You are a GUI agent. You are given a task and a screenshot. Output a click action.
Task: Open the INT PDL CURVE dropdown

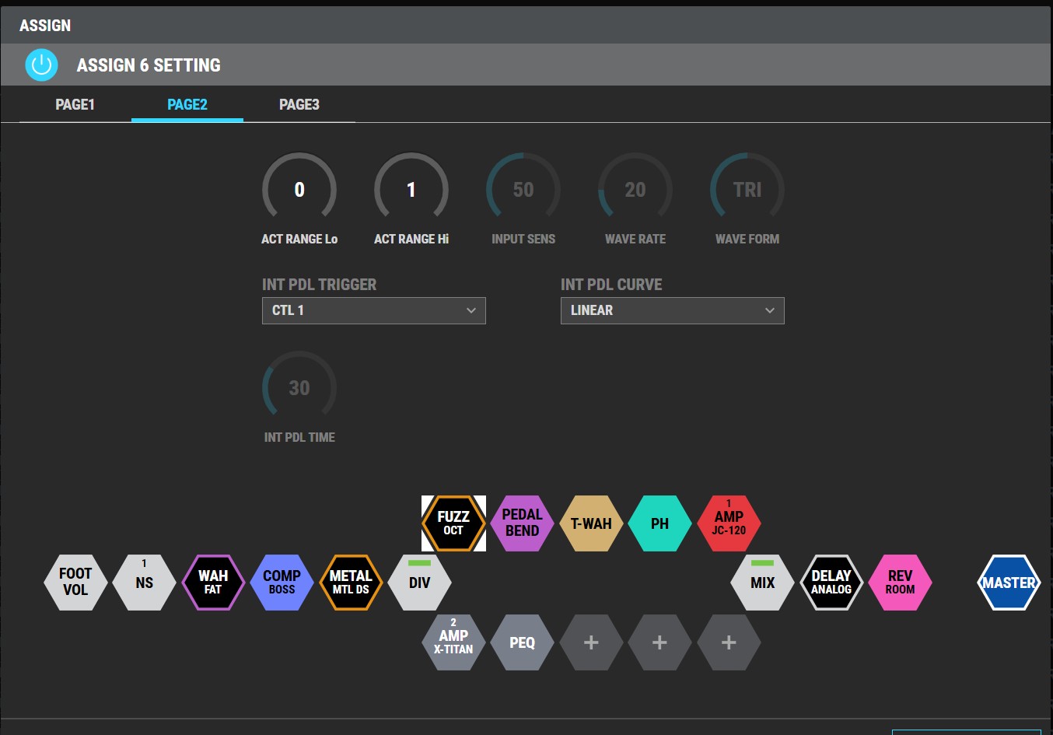point(672,310)
